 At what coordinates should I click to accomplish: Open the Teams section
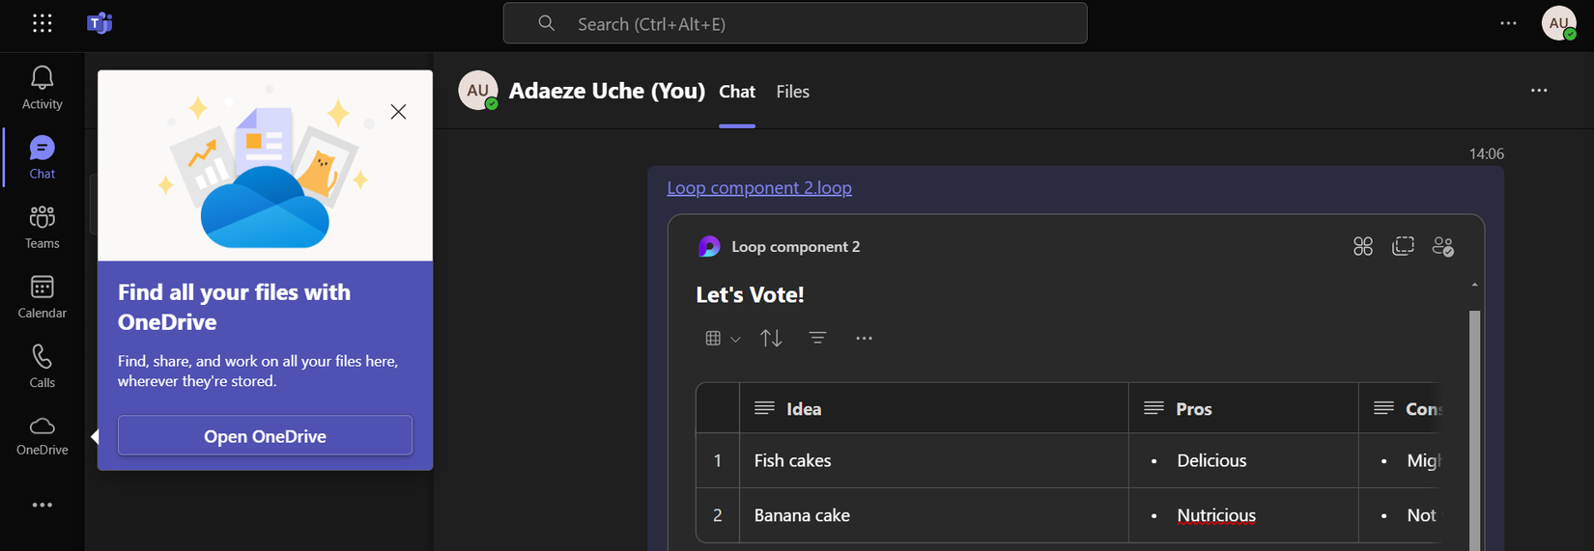click(42, 227)
